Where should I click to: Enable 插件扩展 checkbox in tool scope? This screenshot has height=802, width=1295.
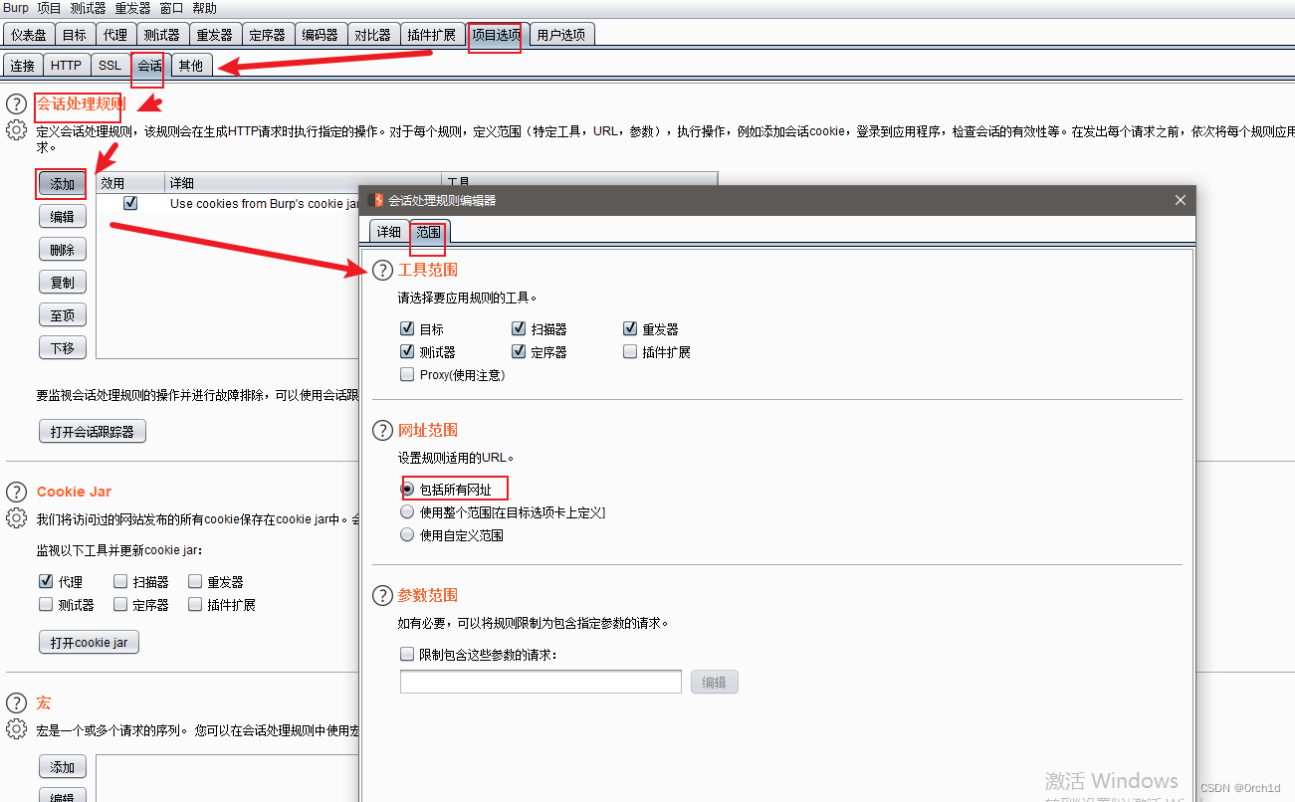coord(629,351)
